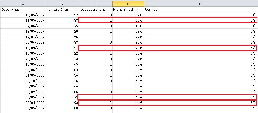
Task: Select the cell with date 16/09/2008
Action: (x=23, y=48)
